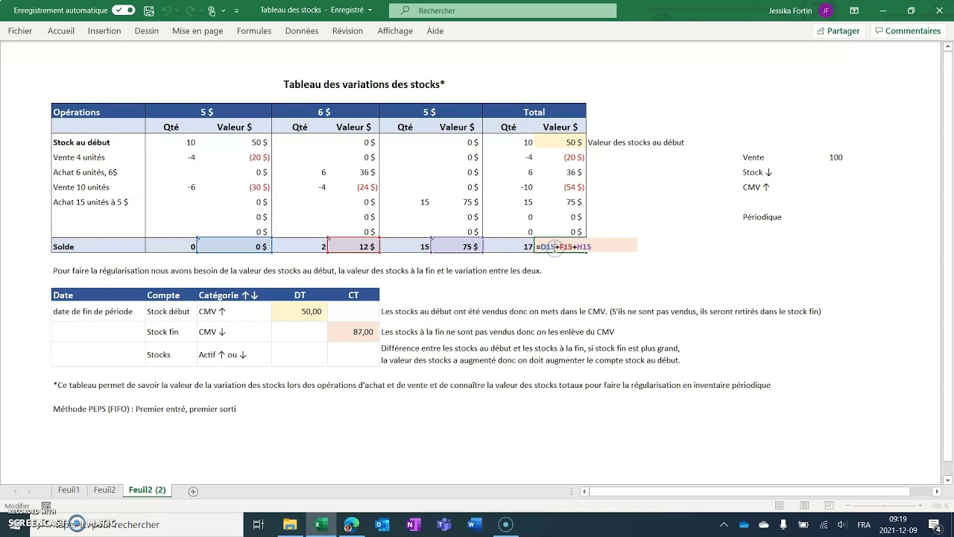Switch to Page Break Preview icon
954x537 pixels.
[x=830, y=506]
